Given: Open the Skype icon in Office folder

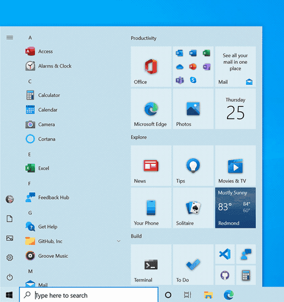Looking at the screenshot, I should (193, 80).
